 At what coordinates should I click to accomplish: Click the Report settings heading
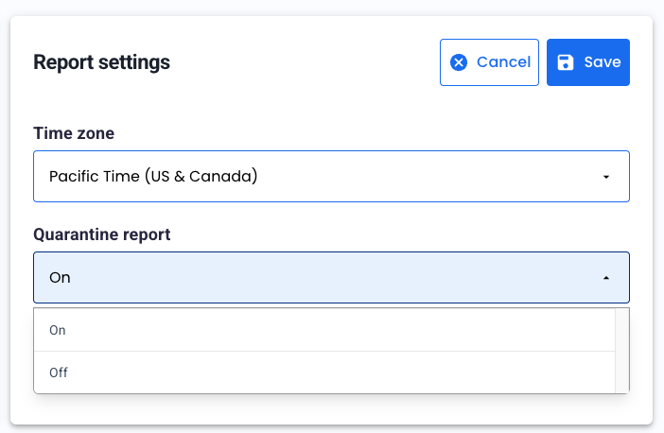coord(101,62)
